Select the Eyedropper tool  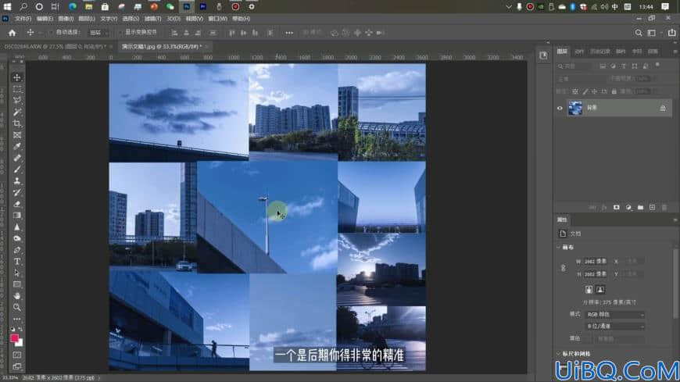pos(17,147)
